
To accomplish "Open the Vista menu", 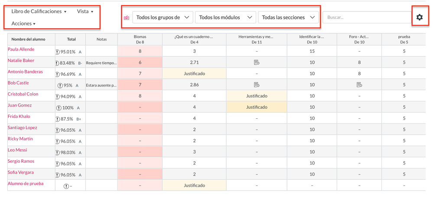I will [85, 12].
